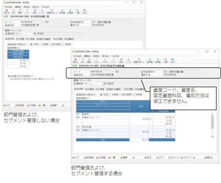Click 前移動 icon in front window toolbar
Viewport: 221px width, 183px height.
(x=150, y=61)
